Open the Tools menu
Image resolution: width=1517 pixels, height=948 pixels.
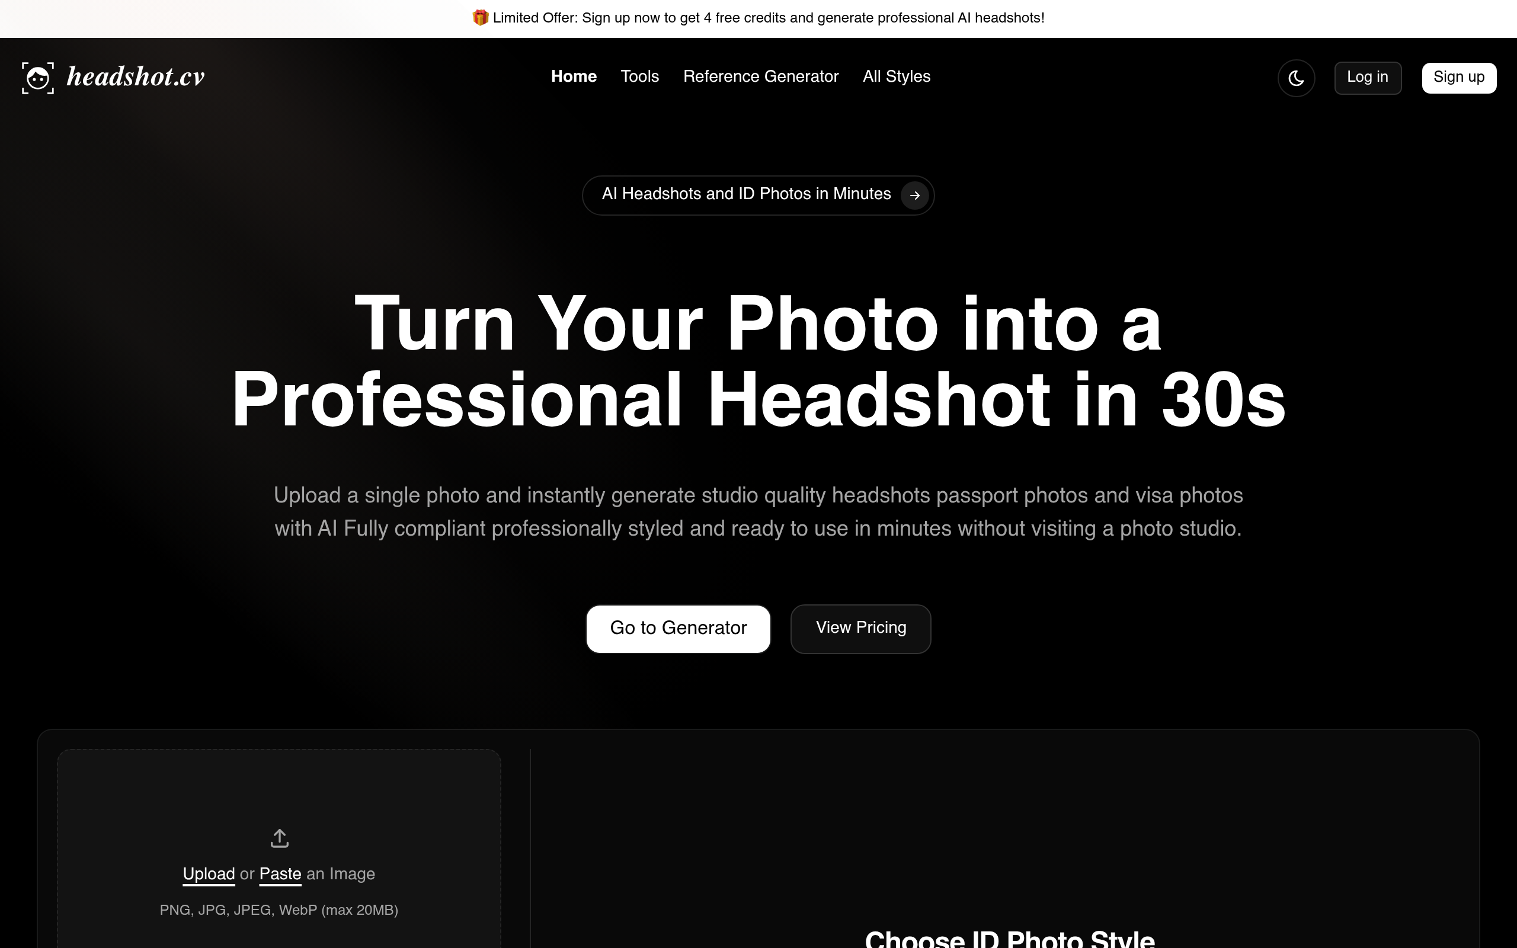pos(639,76)
